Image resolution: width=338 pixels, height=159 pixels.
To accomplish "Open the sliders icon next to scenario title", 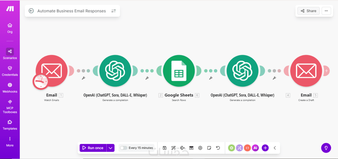I will tap(114, 11).
